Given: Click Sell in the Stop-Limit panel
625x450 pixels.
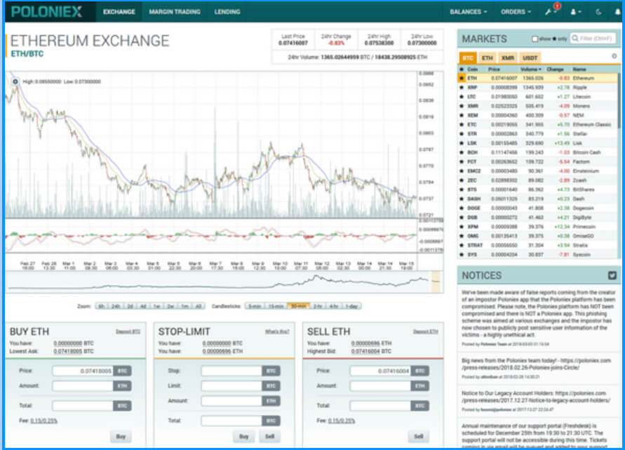Looking at the screenshot, I should coord(270,437).
